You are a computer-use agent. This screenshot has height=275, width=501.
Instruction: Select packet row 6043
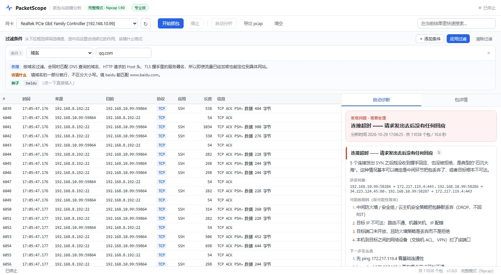click(171, 145)
